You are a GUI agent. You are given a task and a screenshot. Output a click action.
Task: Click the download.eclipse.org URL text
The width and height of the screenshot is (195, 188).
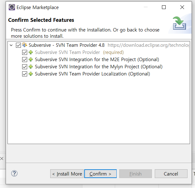click(149, 45)
